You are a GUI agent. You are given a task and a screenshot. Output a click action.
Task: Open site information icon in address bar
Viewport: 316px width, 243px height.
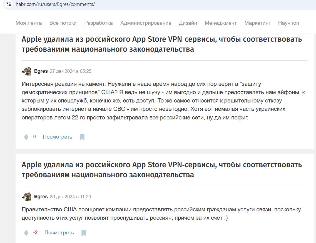tap(9, 4)
